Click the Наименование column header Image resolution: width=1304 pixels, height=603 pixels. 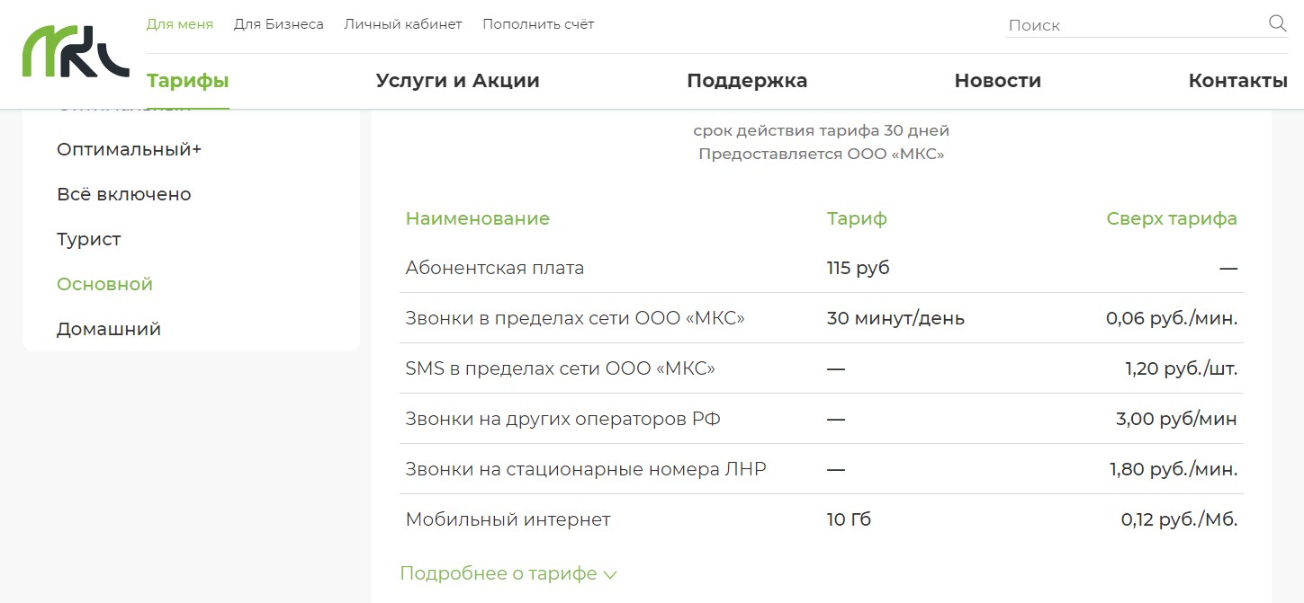pos(478,218)
